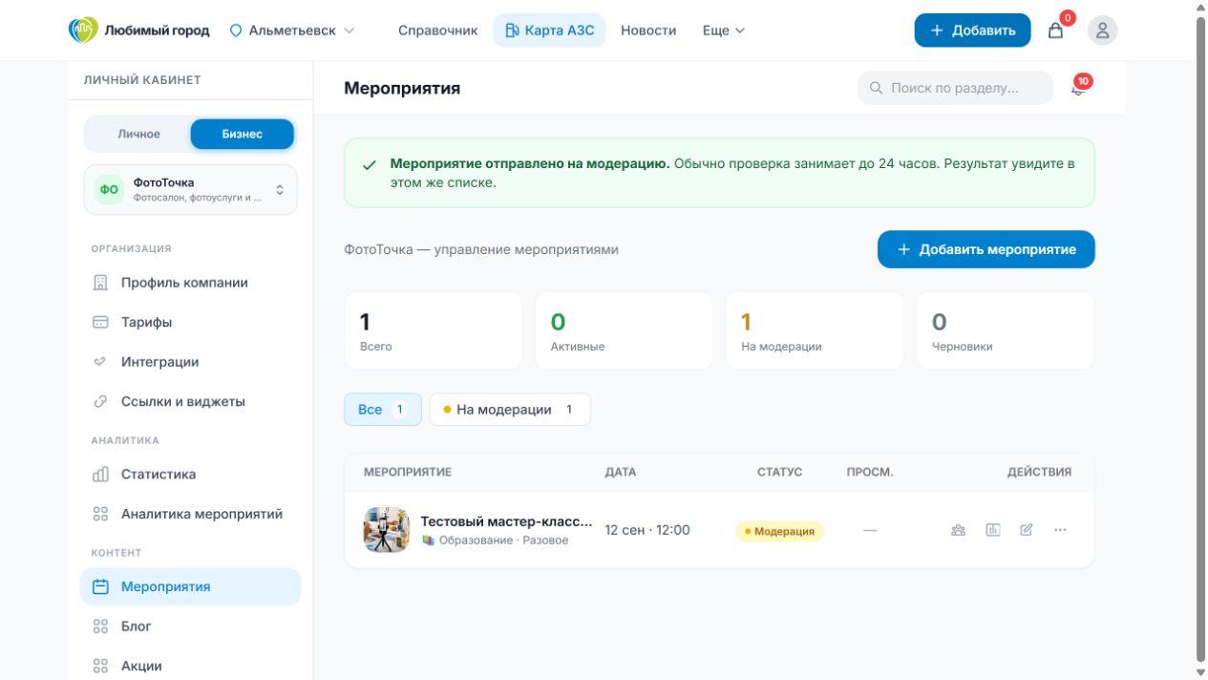This screenshot has height=680, width=1208.
Task: Click the МЕРОПРИЯТИЕ column header
Action: click(408, 472)
